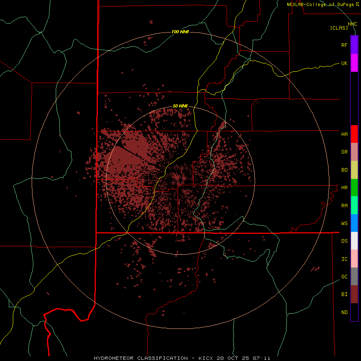The height and width of the screenshot is (361, 361).
Task: Click the HA legend label
Action: tap(344, 134)
